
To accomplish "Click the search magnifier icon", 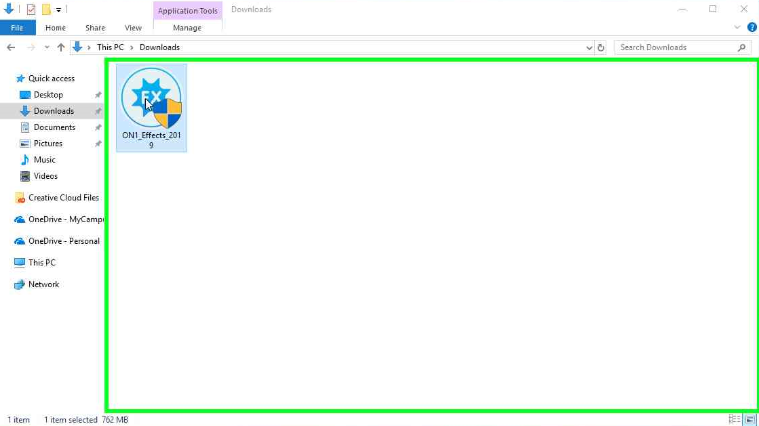I will [x=741, y=47].
